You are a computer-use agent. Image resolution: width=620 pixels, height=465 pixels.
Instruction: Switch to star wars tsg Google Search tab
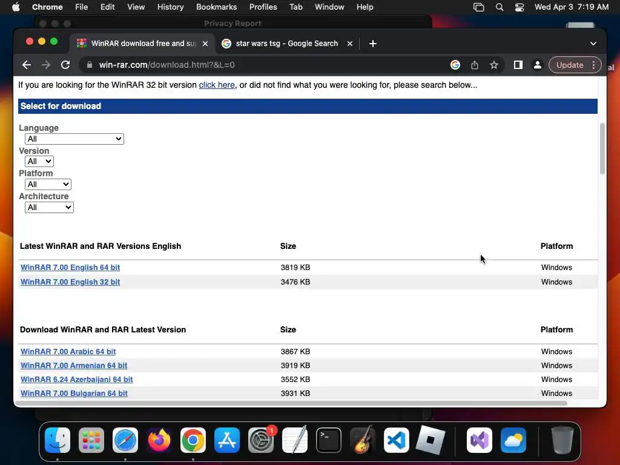coord(287,44)
